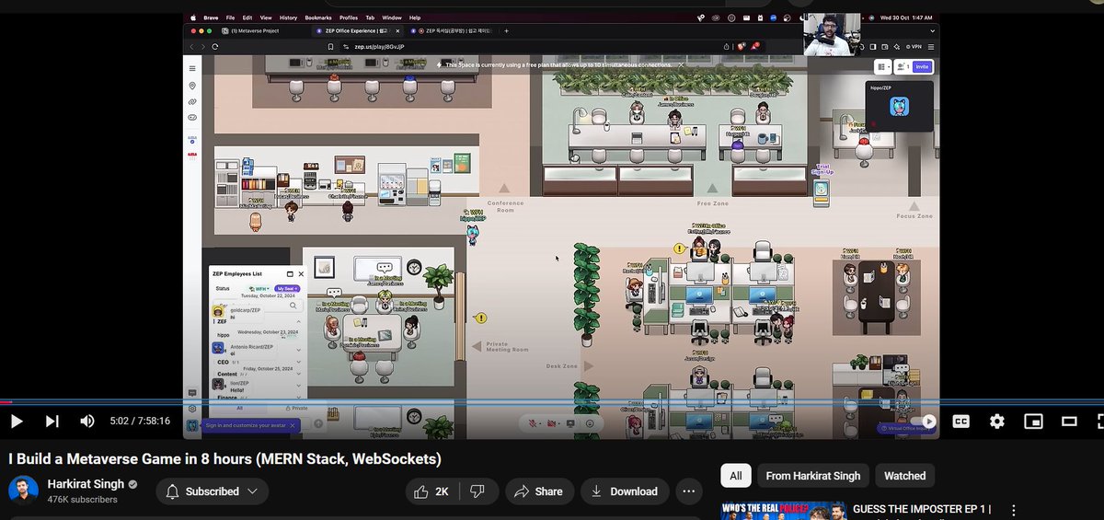Open ZEP settings gear in sidebar
Viewport: 1104px width, 520px height.
pos(192,409)
